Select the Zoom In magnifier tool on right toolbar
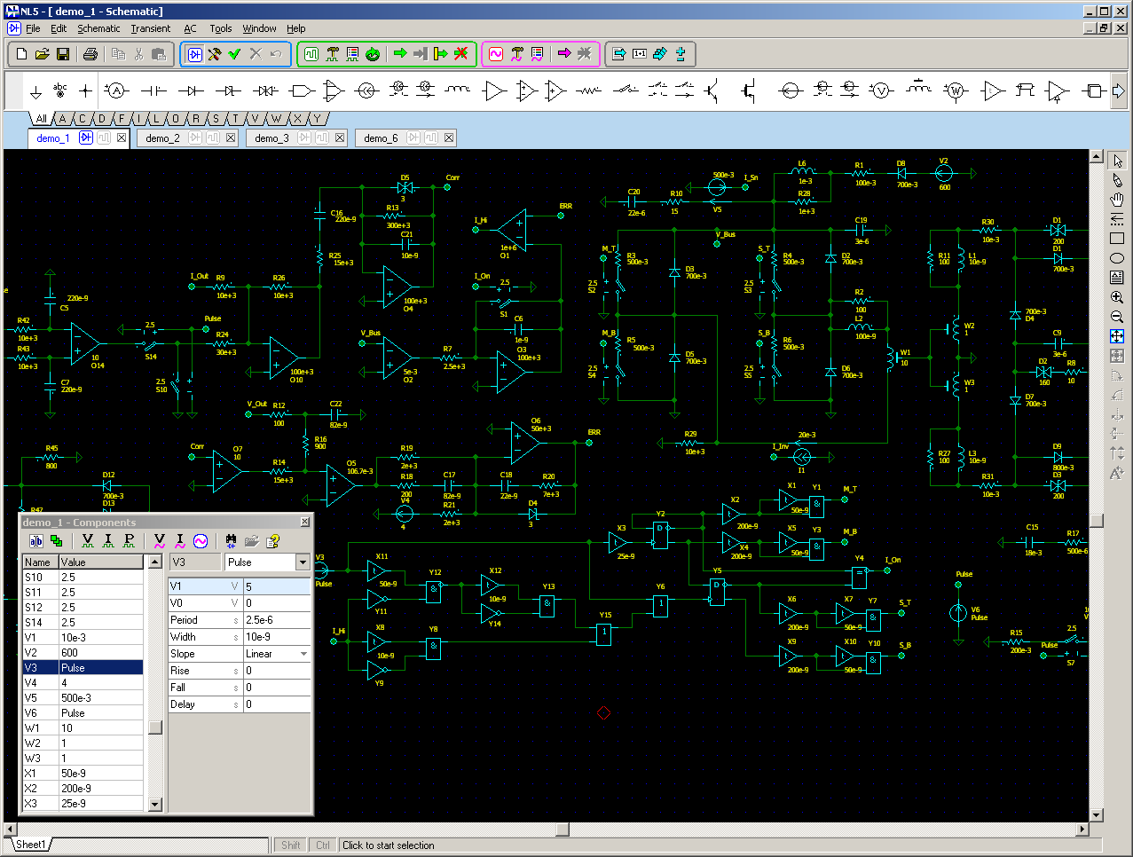Image resolution: width=1133 pixels, height=857 pixels. coord(1117,298)
